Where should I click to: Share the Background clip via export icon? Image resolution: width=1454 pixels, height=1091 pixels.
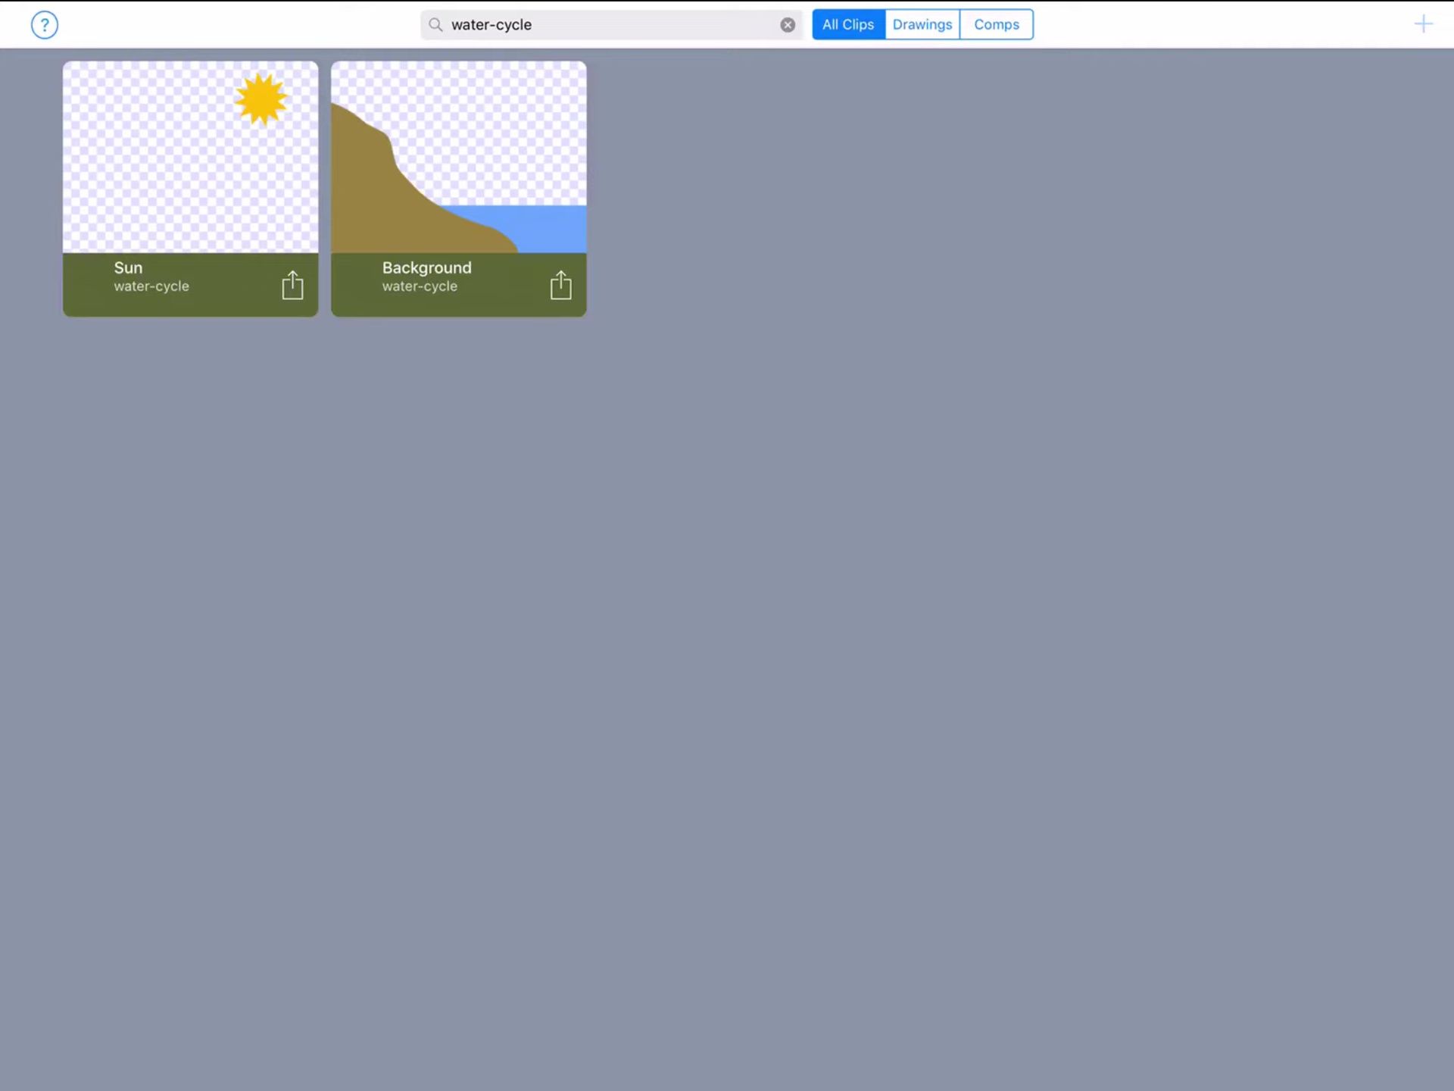click(560, 285)
